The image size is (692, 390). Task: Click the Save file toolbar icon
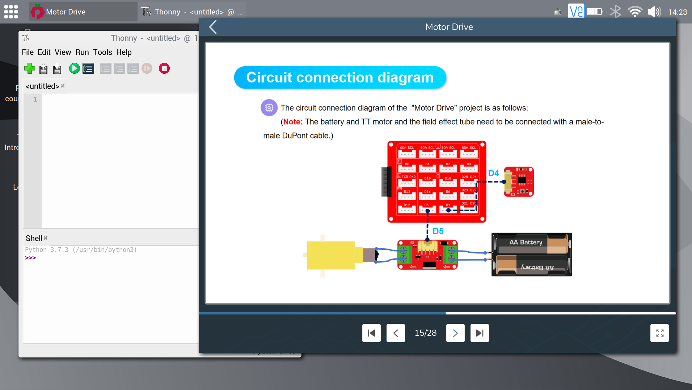pos(57,68)
